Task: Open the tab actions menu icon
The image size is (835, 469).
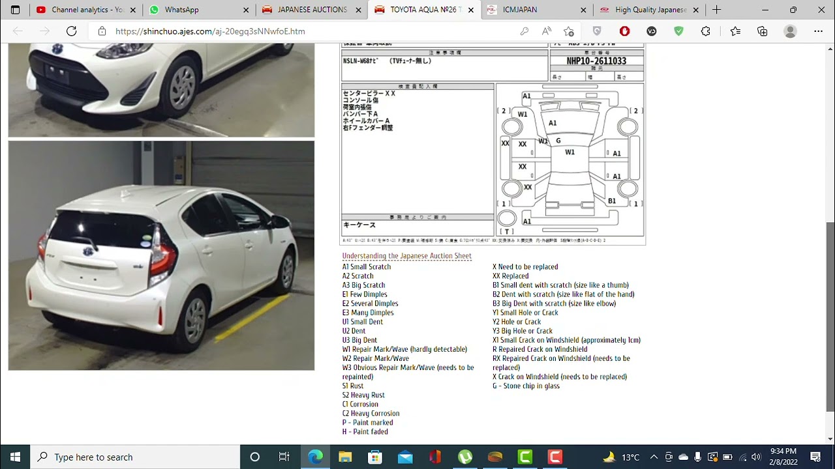Action: coord(15,10)
